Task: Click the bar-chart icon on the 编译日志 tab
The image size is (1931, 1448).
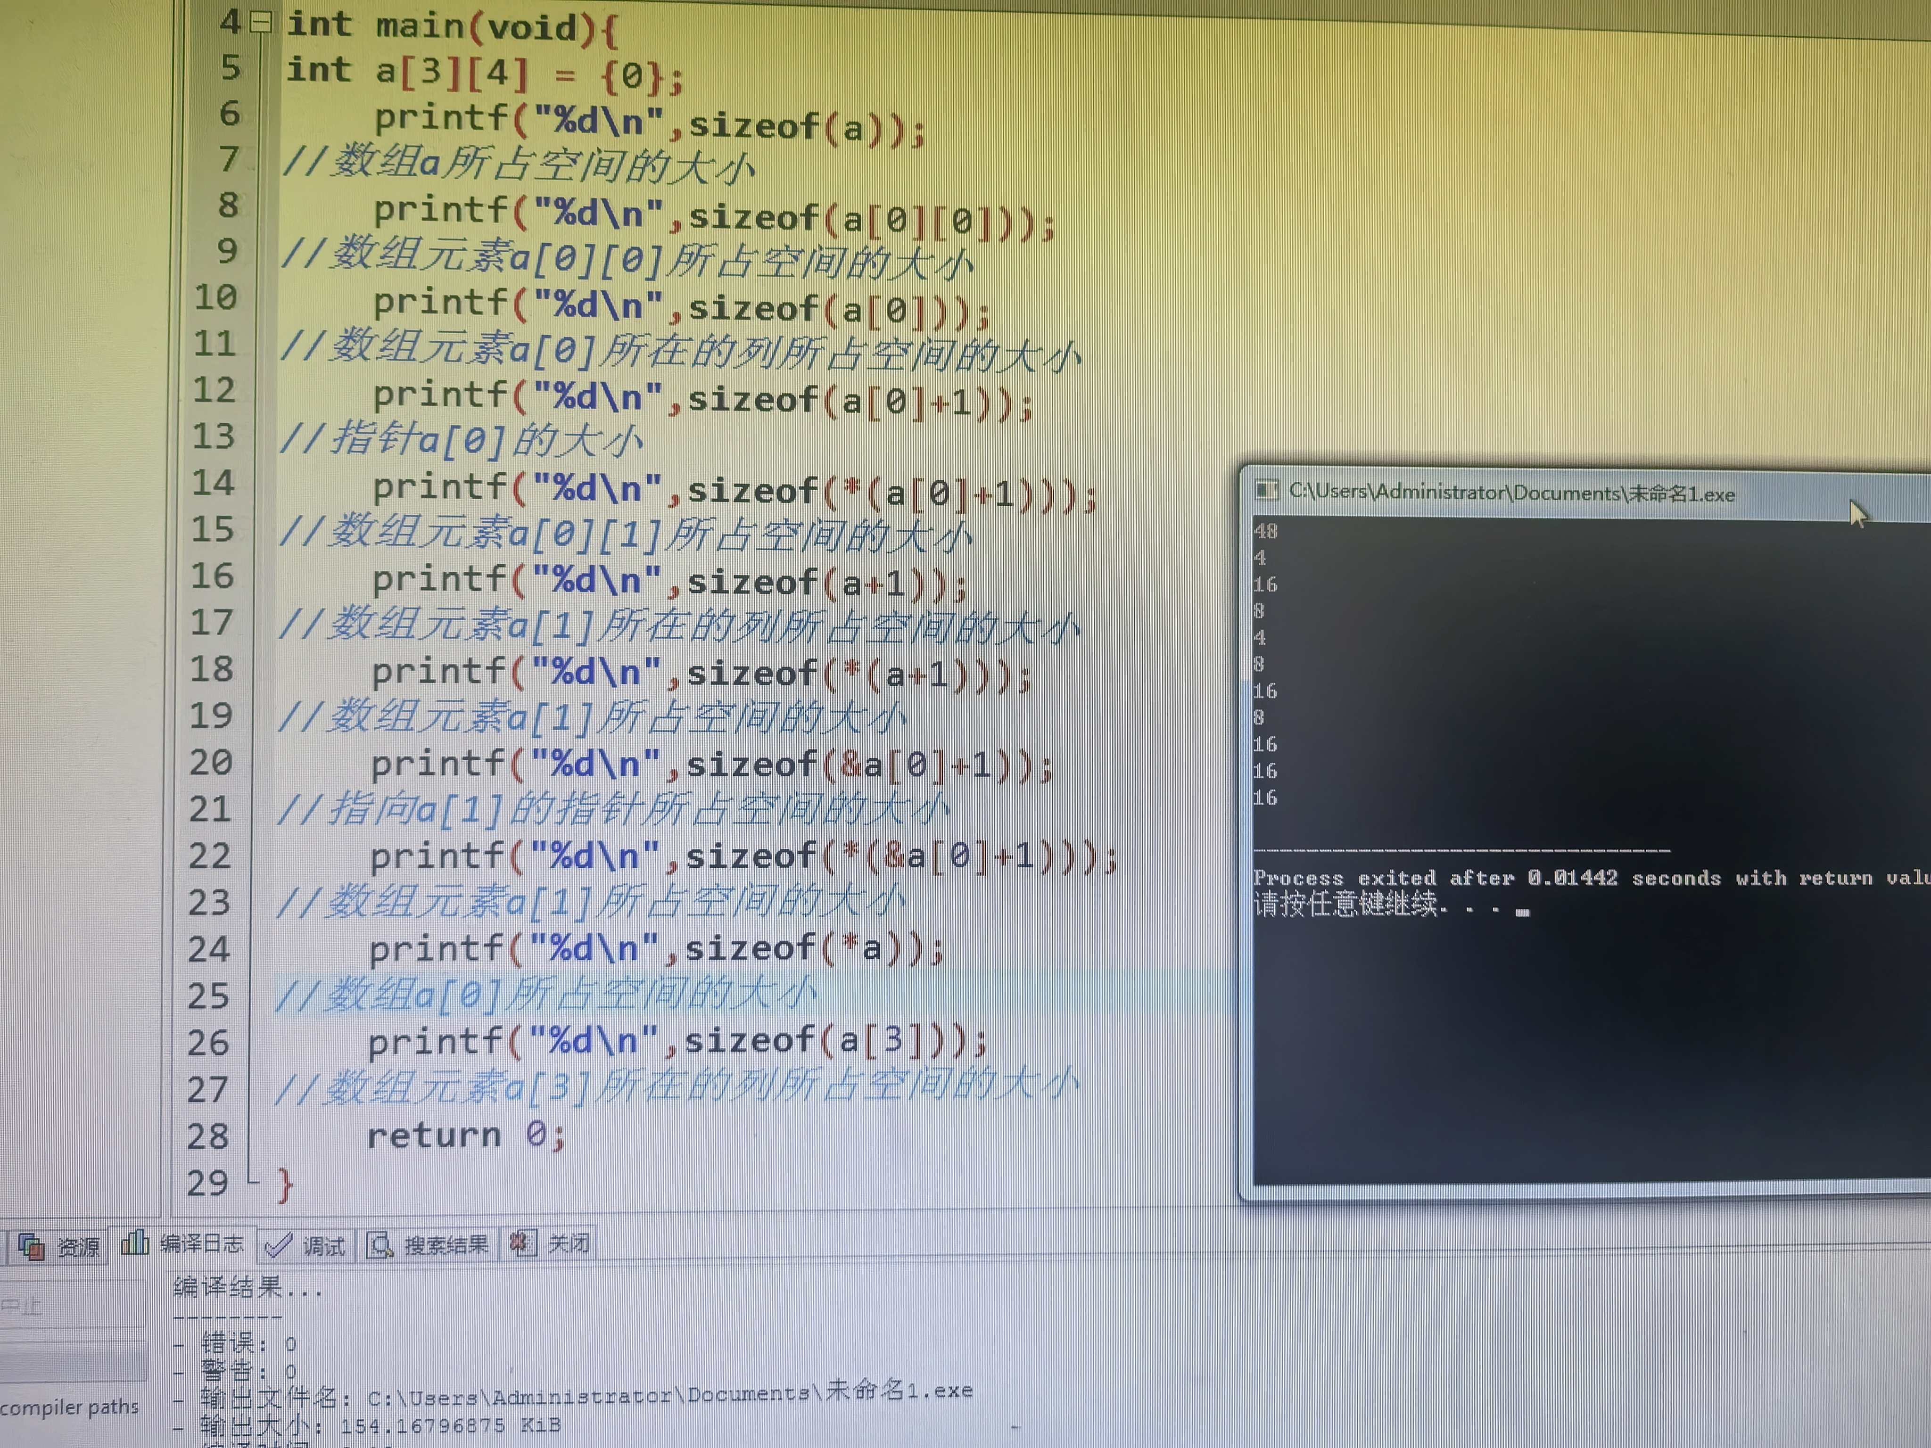Action: tap(135, 1243)
